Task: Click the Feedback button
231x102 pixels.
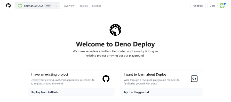Action: (198, 6)
